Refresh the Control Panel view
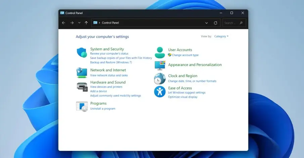The height and width of the screenshot is (158, 304). click(216, 23)
